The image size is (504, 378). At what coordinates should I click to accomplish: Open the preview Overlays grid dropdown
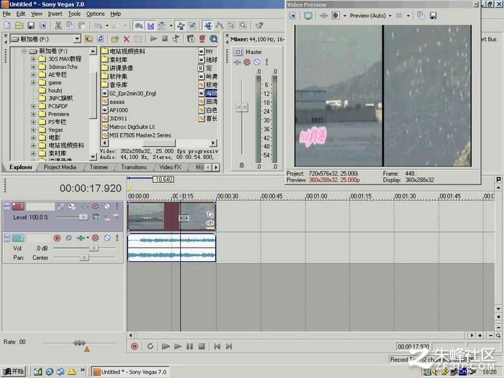pos(408,16)
